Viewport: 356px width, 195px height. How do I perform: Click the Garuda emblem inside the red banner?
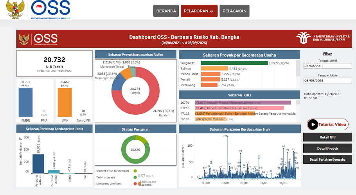[24, 39]
